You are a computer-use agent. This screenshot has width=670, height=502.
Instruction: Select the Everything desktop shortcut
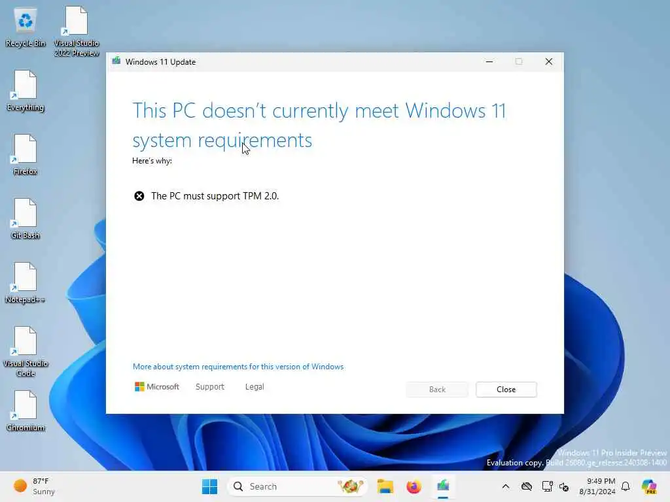click(x=26, y=91)
